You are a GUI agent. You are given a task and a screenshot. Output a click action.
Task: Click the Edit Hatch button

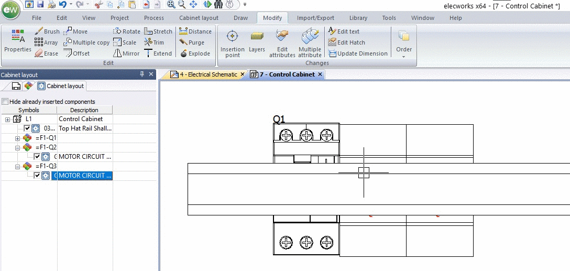pyautogui.click(x=346, y=42)
